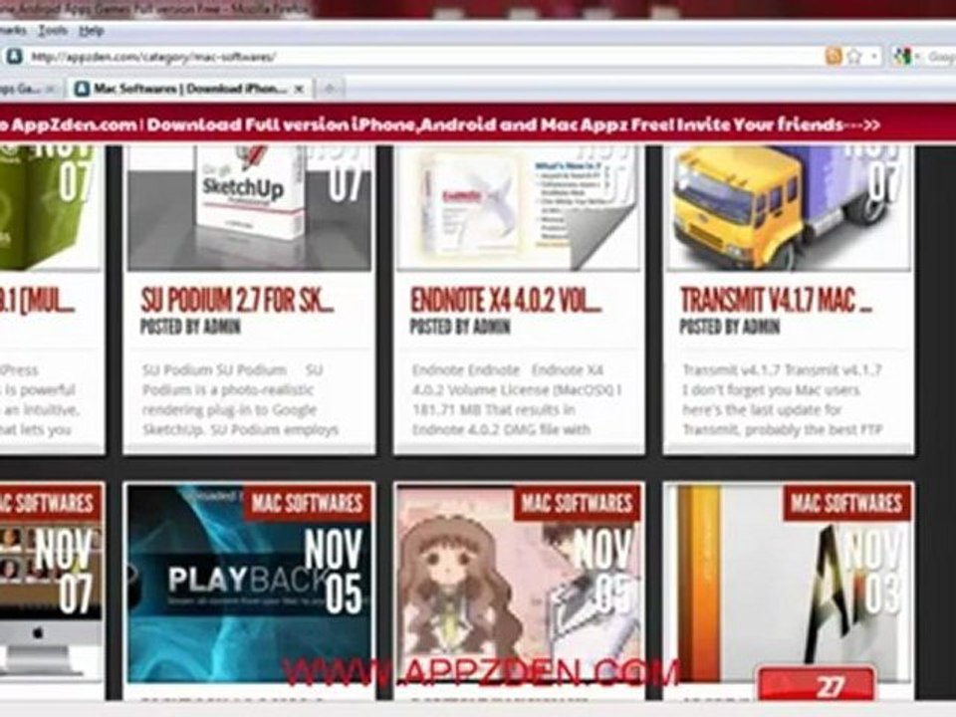
Task: Open Endnote X4 4.0.2 post title
Action: coord(507,300)
